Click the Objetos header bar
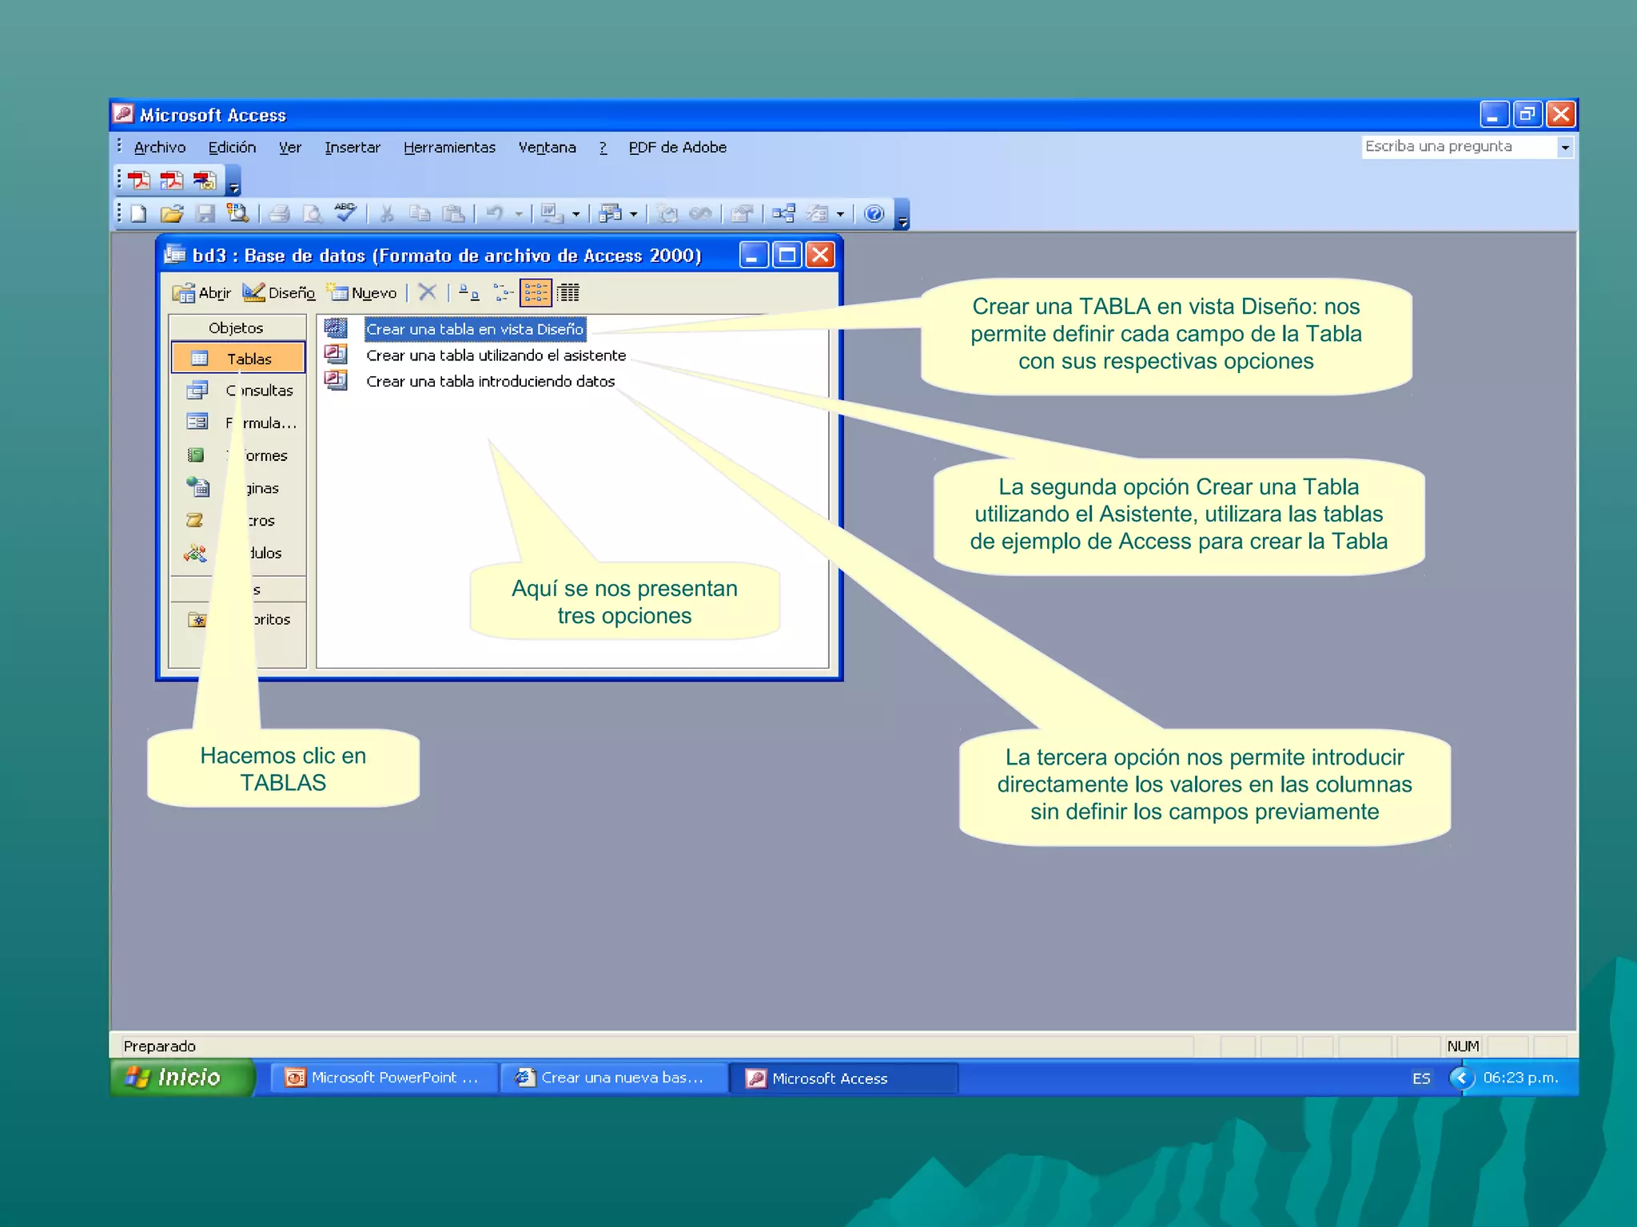Image resolution: width=1637 pixels, height=1227 pixels. (237, 328)
